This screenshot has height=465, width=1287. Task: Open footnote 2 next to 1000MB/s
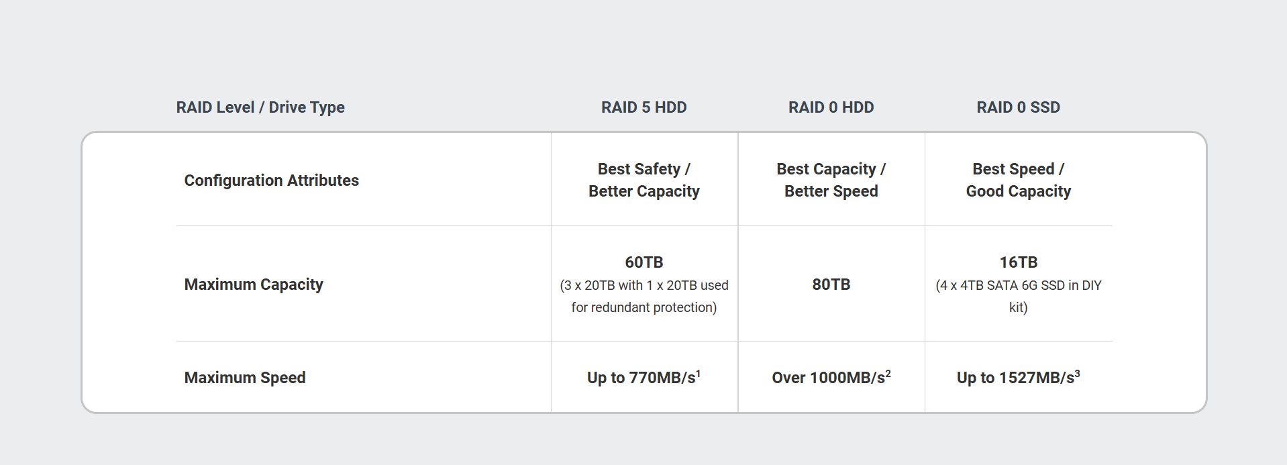point(888,373)
